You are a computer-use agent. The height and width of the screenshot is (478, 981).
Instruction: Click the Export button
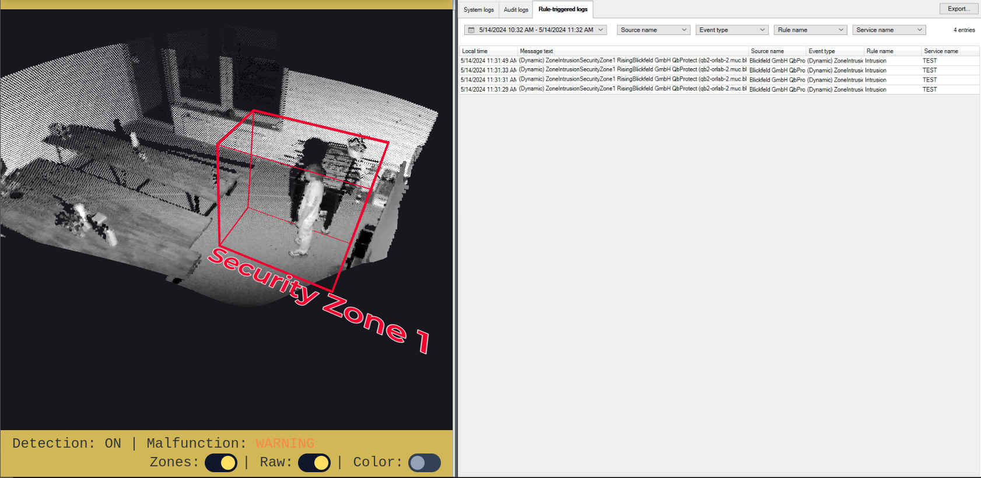coord(958,9)
